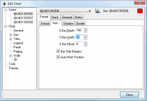147x101 pixels.
Task: Click the Edit Chart title bar icon
Action: 4,4
